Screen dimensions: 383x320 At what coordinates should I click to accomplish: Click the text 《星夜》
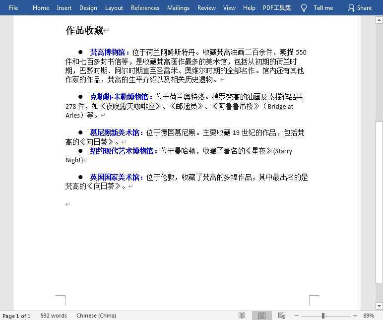point(258,151)
